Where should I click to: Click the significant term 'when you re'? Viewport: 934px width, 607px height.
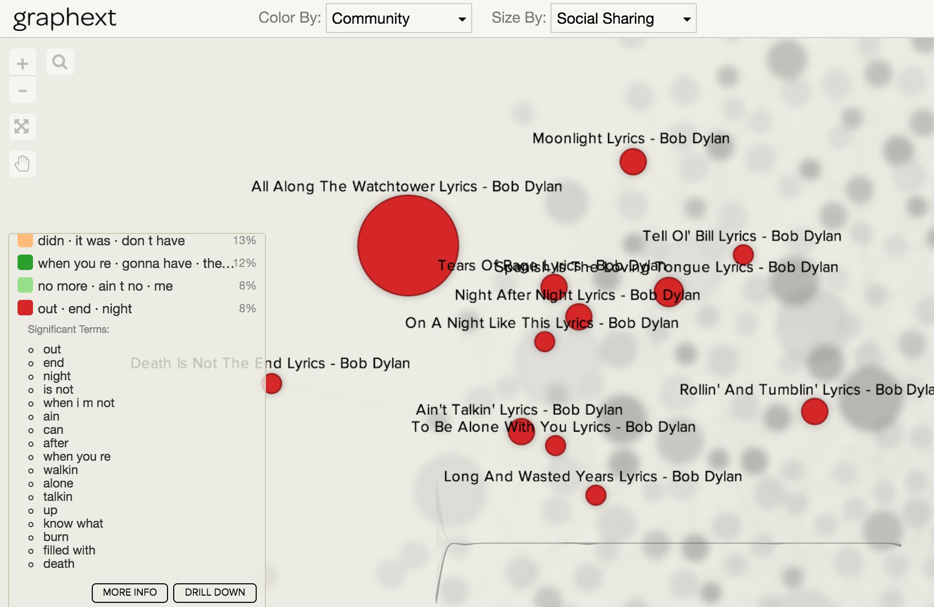77,457
